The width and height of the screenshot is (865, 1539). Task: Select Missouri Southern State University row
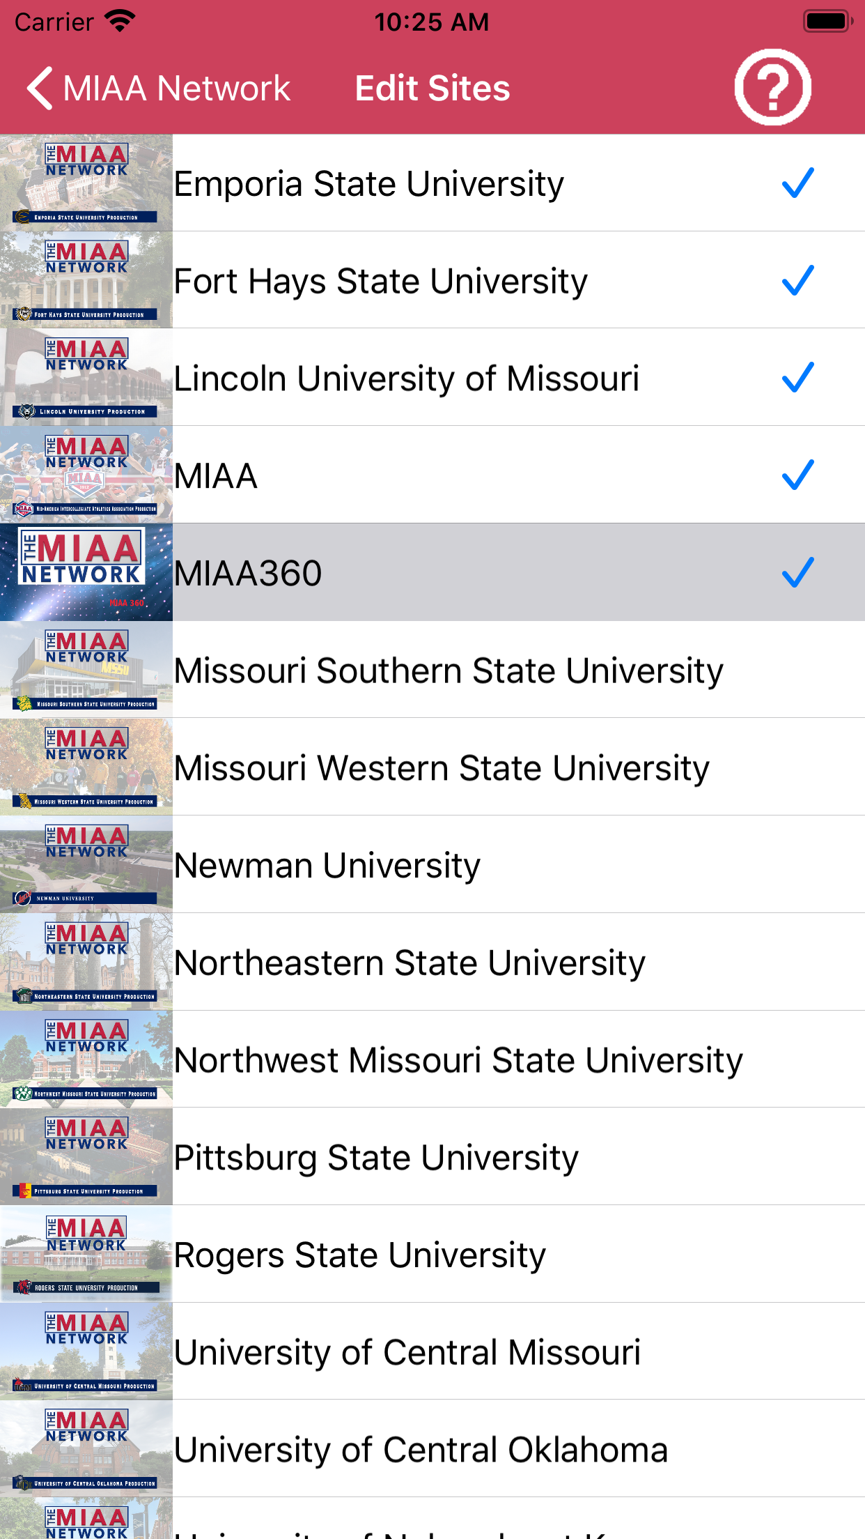click(x=449, y=671)
